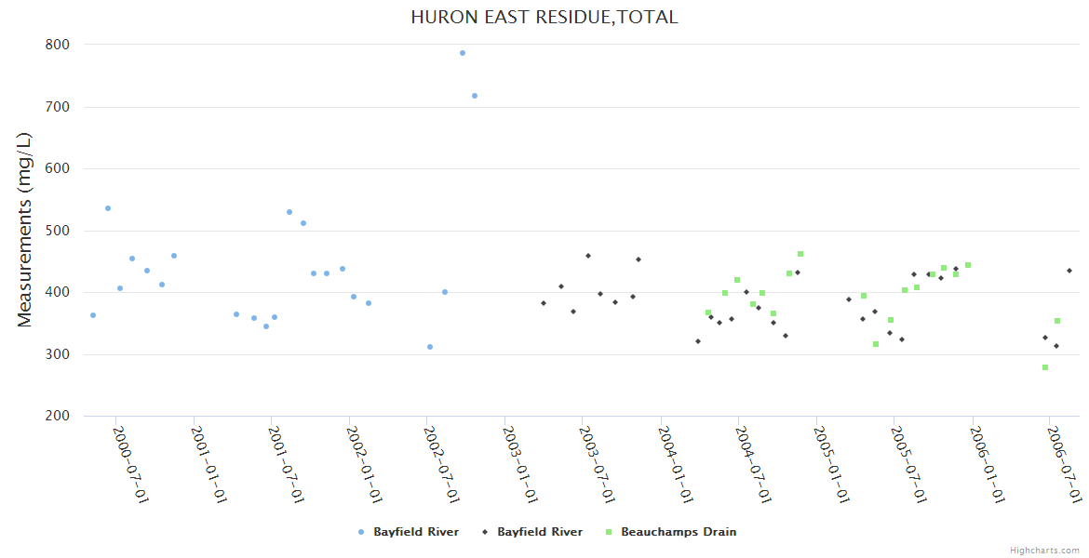Toggle Beauchamps Drain series via legend label

pyautogui.click(x=679, y=532)
